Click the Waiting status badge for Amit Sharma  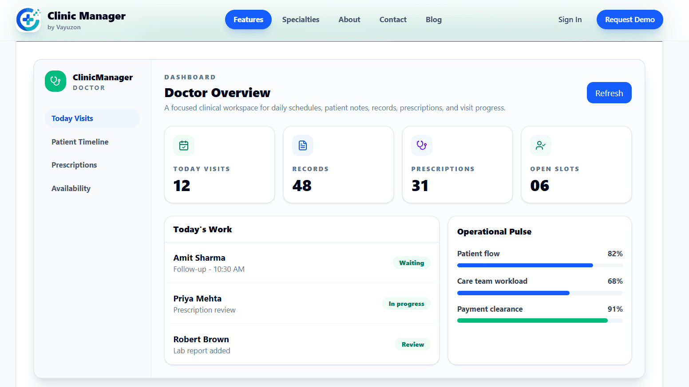pyautogui.click(x=412, y=263)
